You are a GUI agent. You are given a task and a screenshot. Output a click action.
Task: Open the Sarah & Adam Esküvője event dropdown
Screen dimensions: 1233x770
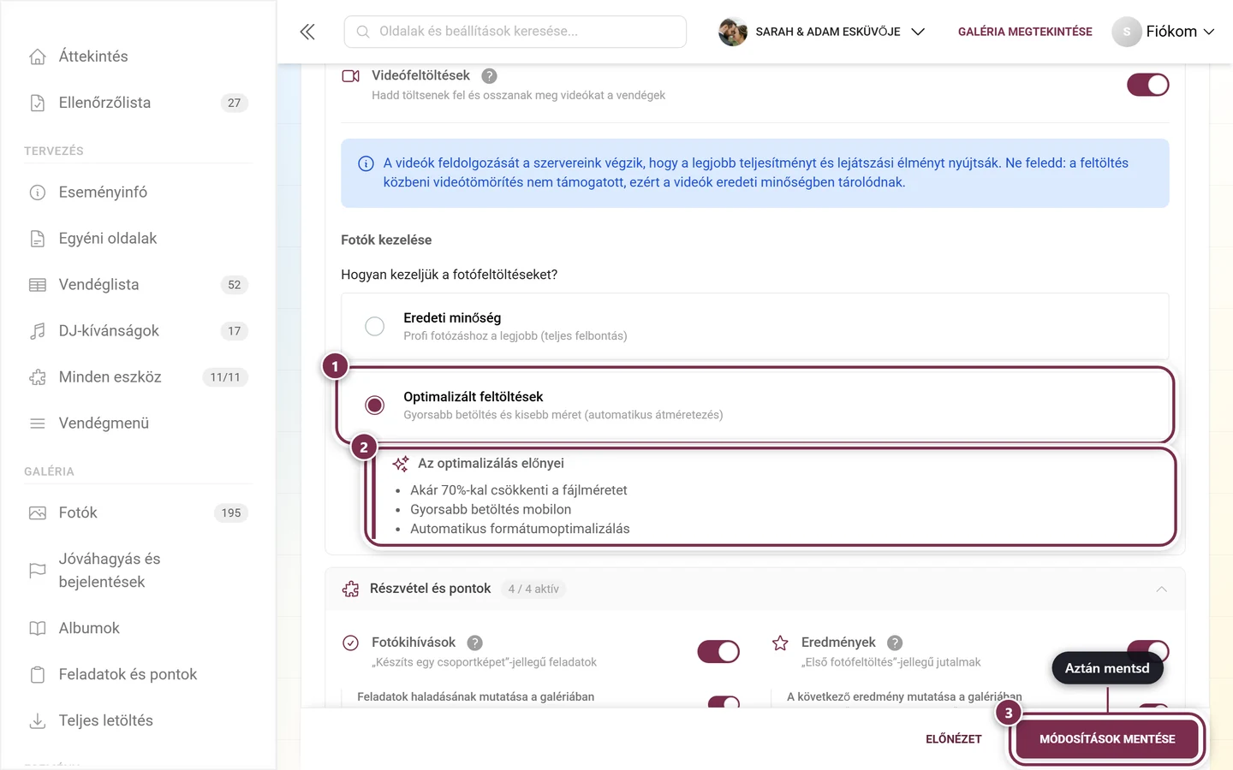coord(822,32)
